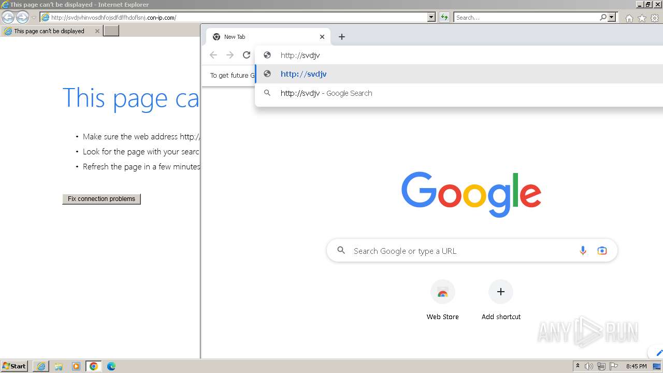Click Action Center flag icon
Screen dimensions: 663x373
click(614, 366)
